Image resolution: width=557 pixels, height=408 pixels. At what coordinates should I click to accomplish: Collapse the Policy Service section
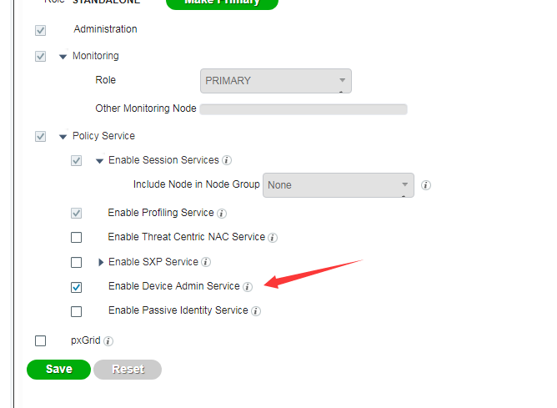(63, 136)
